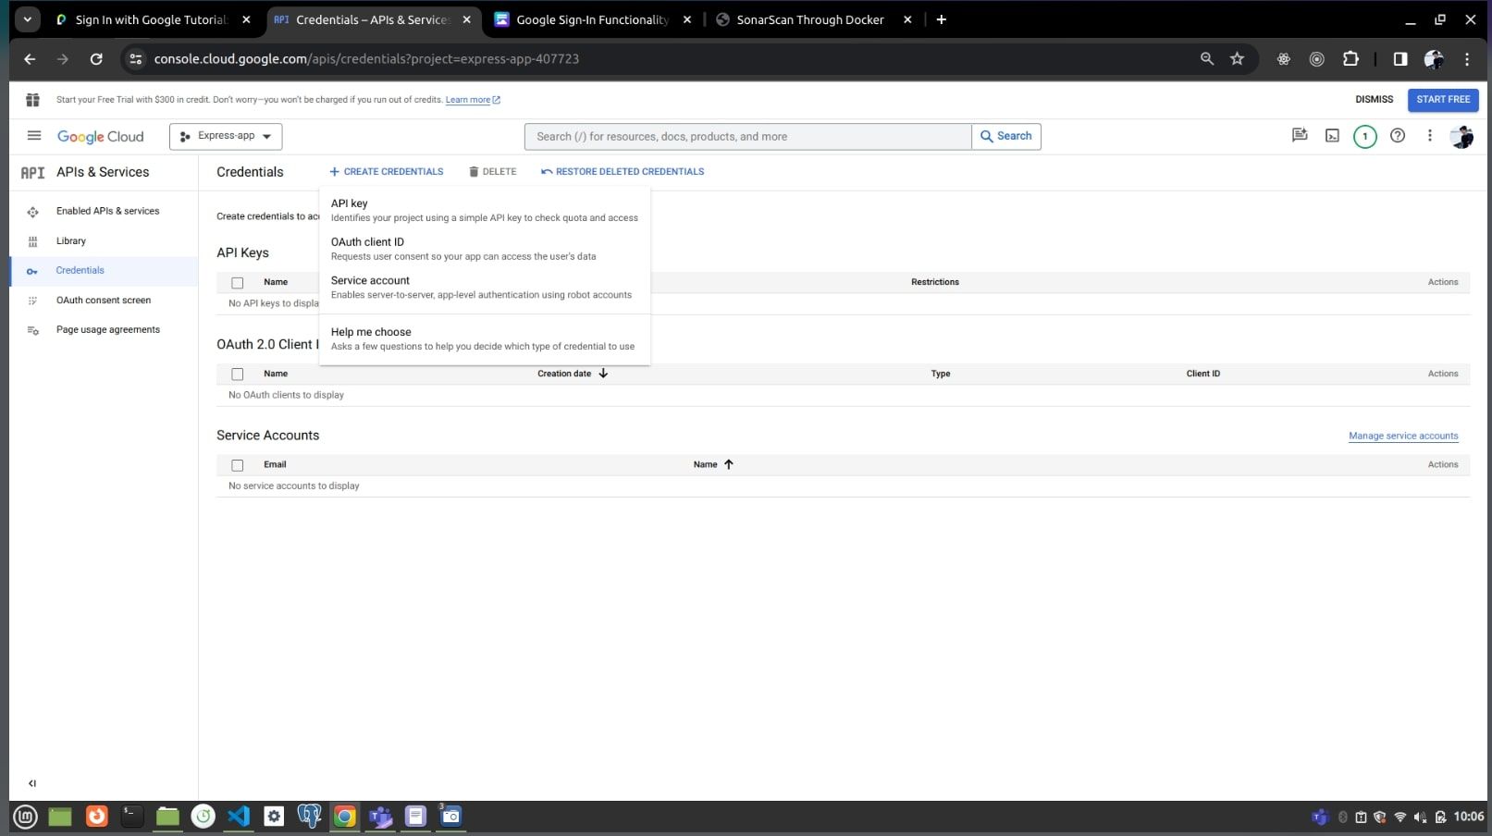Open Chrome's three-dot main menu
The image size is (1492, 836).
1467,58
